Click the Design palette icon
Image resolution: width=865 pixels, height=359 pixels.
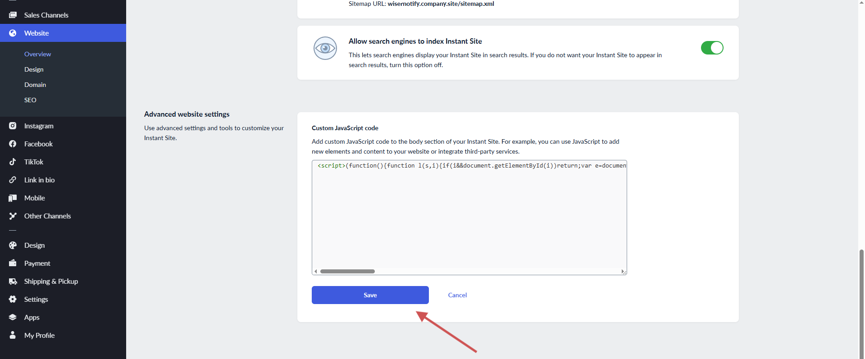tap(13, 245)
